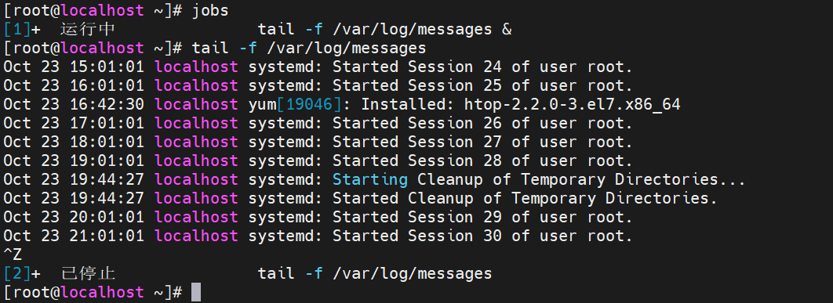Click the Session 30 log line
833x303 pixels.
click(318, 236)
